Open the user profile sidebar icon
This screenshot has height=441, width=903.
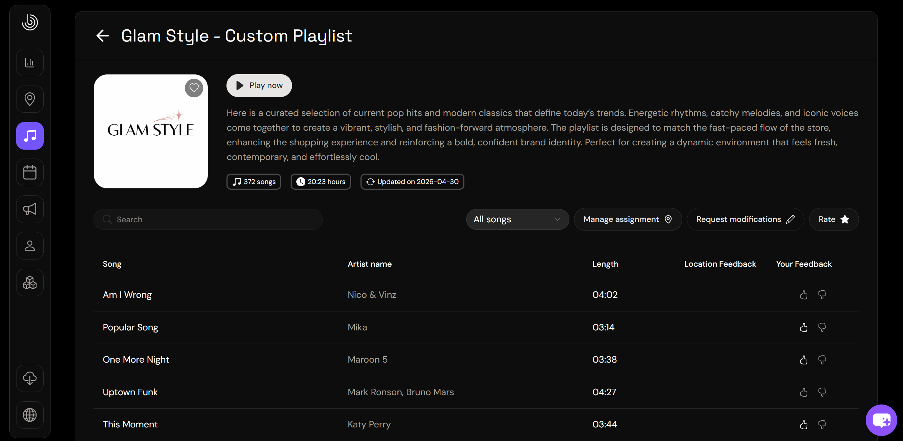pyautogui.click(x=30, y=246)
